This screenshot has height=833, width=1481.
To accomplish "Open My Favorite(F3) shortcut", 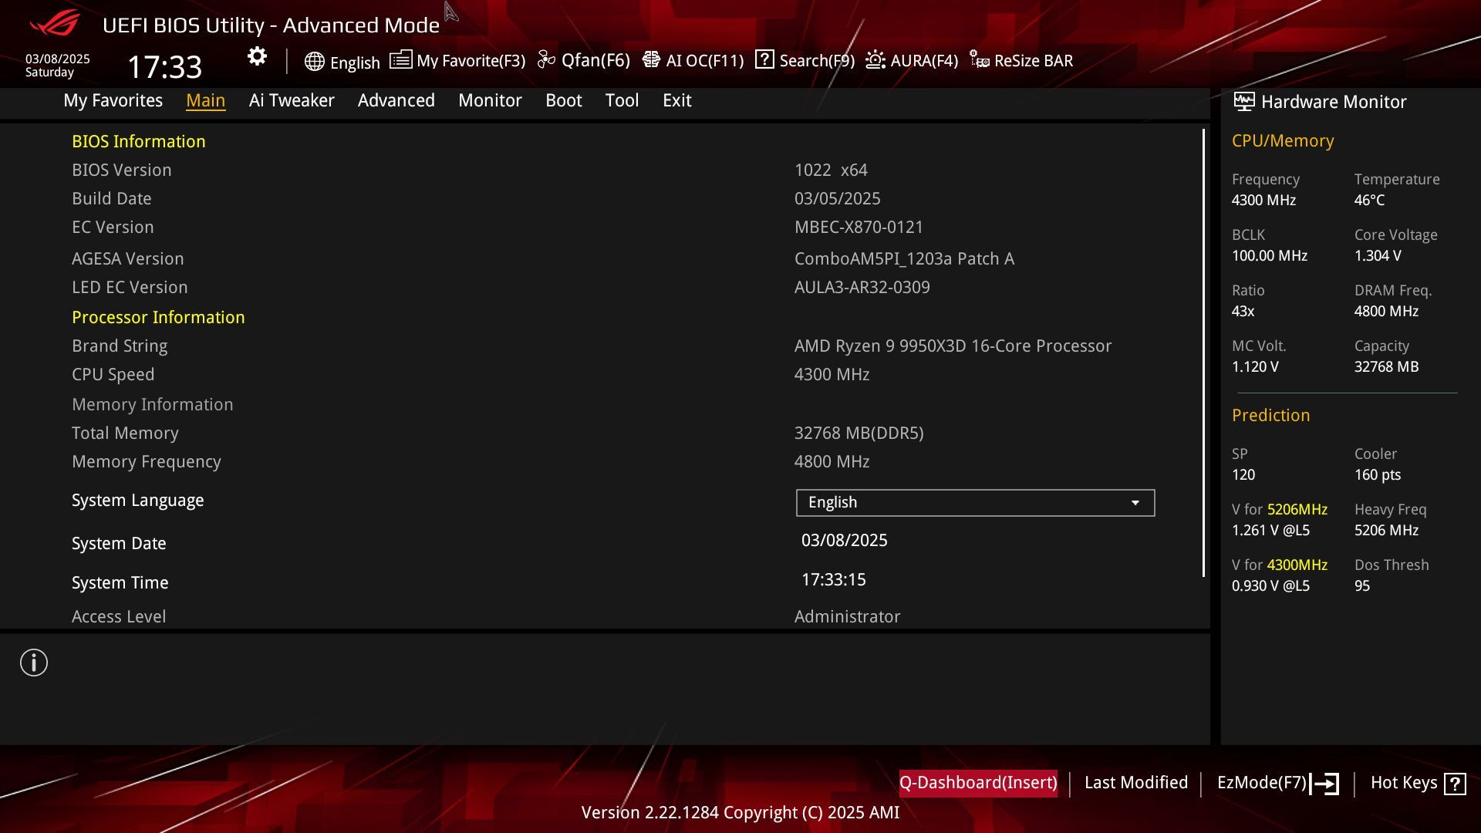I will [471, 61].
